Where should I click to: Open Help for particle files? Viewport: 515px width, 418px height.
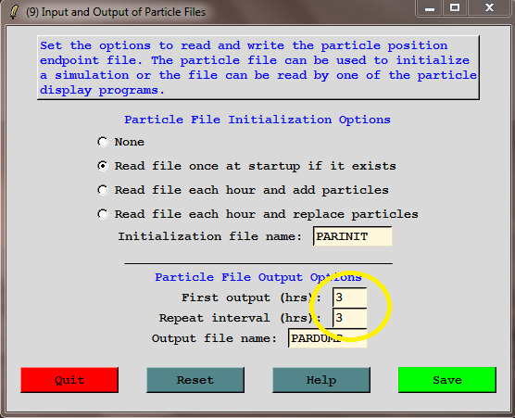coord(321,380)
